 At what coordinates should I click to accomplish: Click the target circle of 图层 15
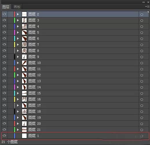[x=142, y=93]
